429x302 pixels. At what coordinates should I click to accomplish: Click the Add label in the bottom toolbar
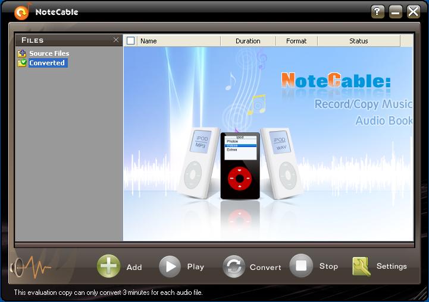[x=134, y=267]
